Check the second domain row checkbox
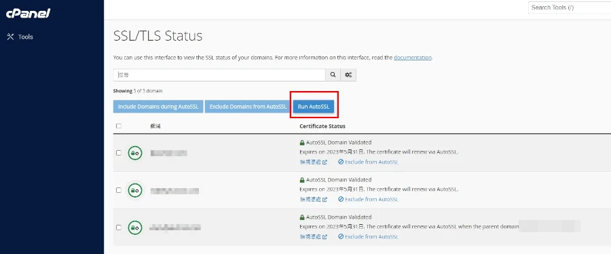The image size is (611, 254). (119, 190)
